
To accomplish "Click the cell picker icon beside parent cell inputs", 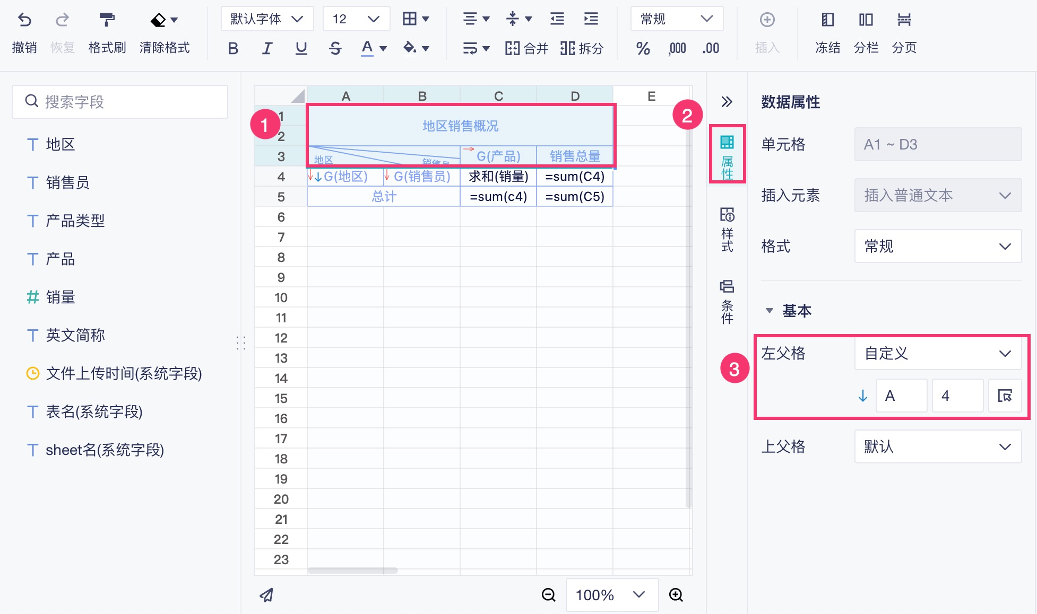I will tap(1005, 396).
